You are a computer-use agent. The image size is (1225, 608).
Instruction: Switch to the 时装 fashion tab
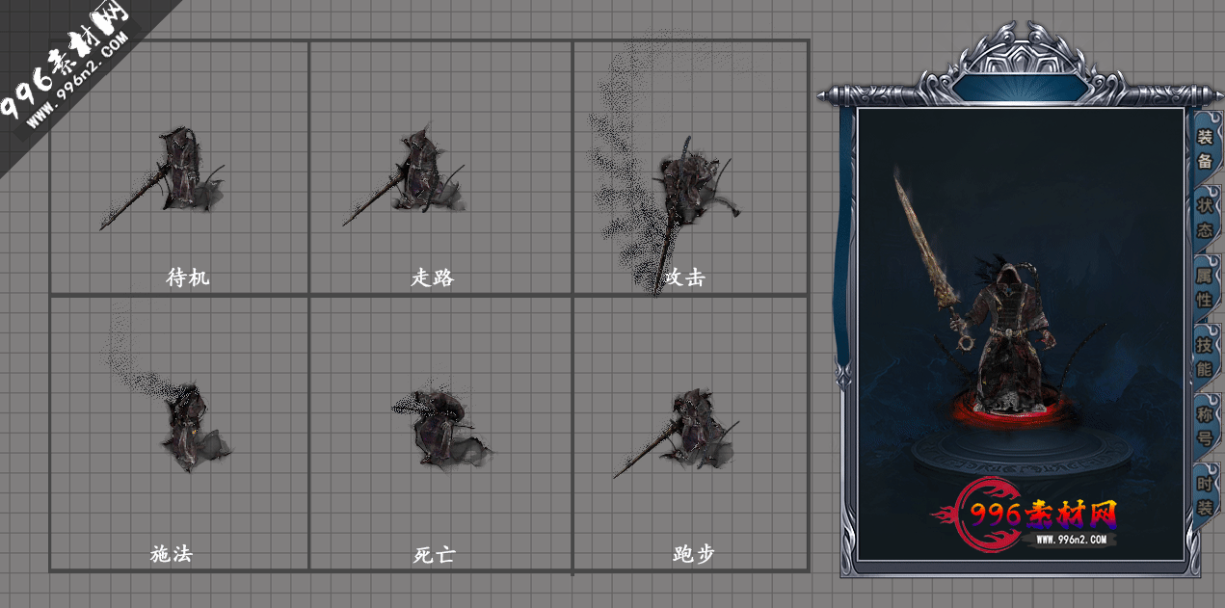(x=1205, y=495)
